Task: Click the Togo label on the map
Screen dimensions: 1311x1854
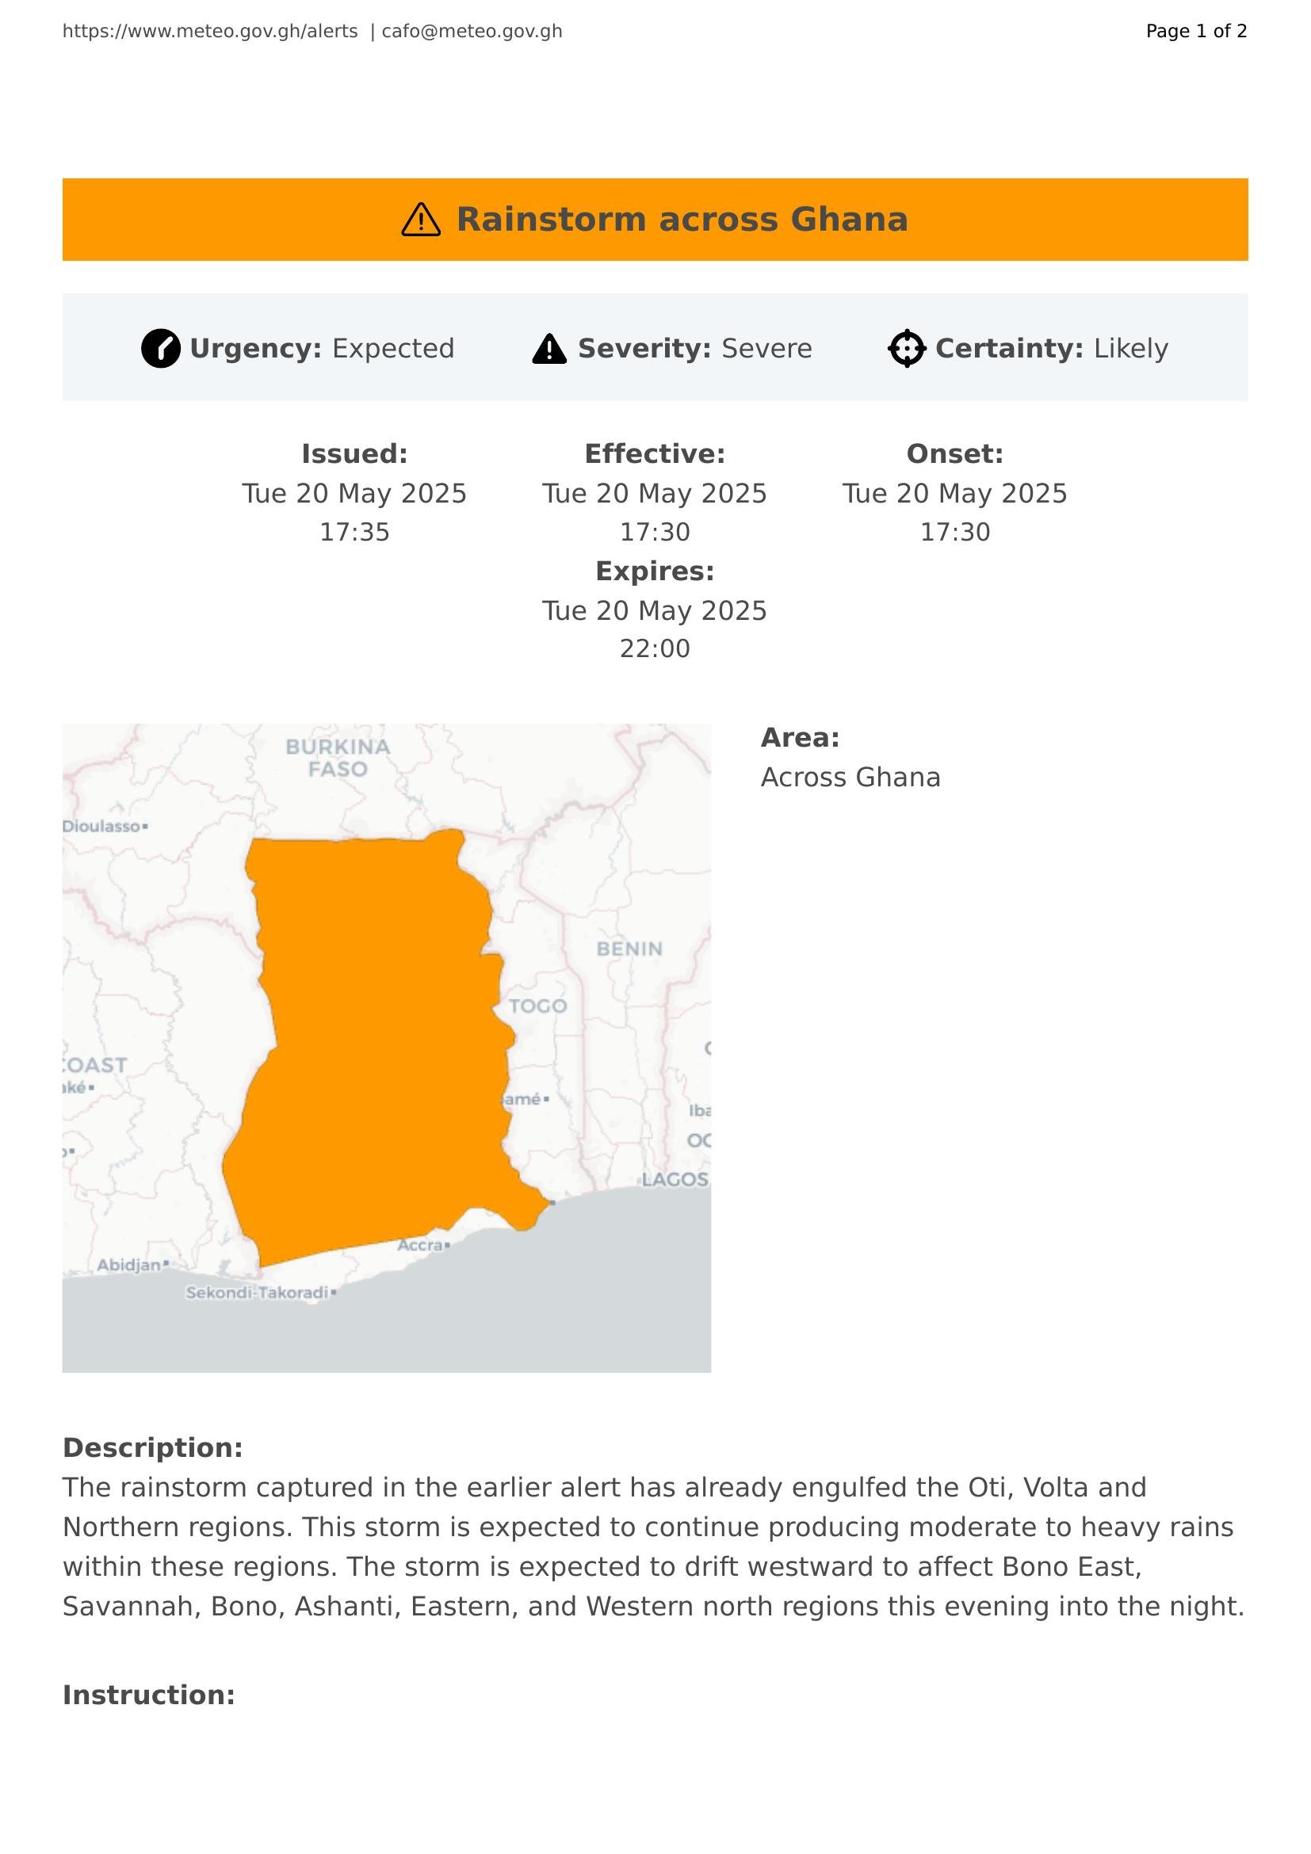Action: point(537,1006)
